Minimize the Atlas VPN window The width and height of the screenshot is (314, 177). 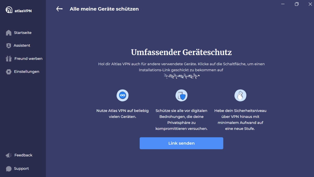pos(283,4)
